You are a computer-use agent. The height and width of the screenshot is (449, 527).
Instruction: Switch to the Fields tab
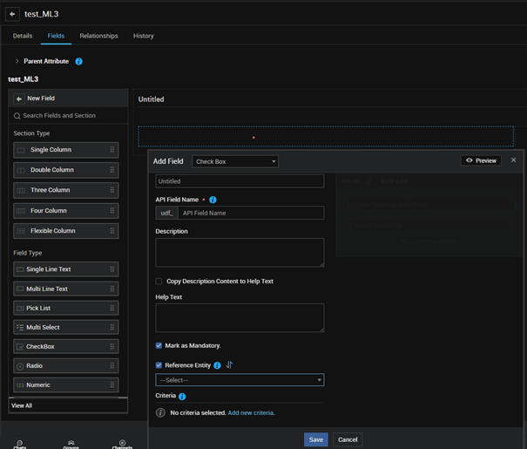[56, 36]
